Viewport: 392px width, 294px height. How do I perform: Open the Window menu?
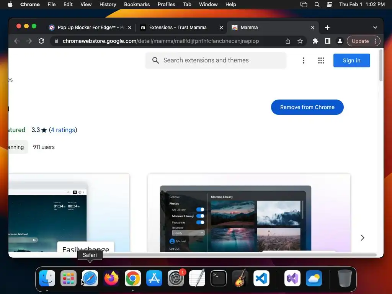[208, 5]
